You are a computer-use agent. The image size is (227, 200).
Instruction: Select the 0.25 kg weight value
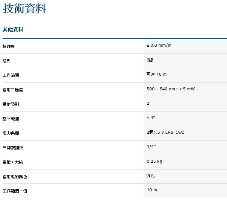(154, 161)
